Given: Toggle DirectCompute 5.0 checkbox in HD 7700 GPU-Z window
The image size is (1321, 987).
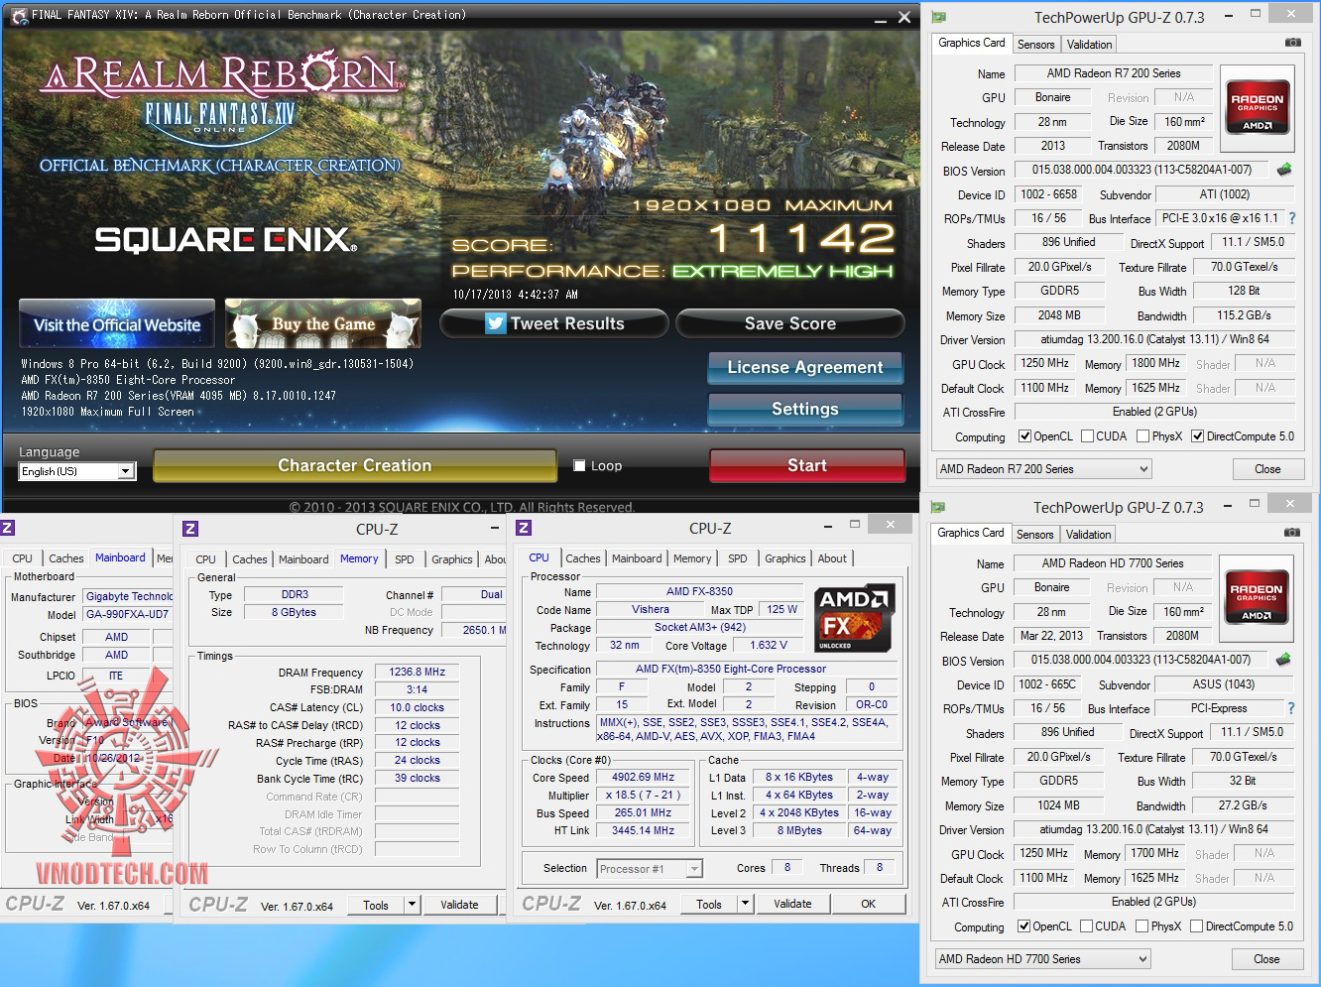Looking at the screenshot, I should [x=1197, y=926].
